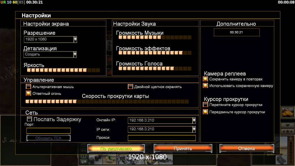Screen dimensions: 295x166
Task: Click the green down-arrow button on right panel
Action: [287, 125]
